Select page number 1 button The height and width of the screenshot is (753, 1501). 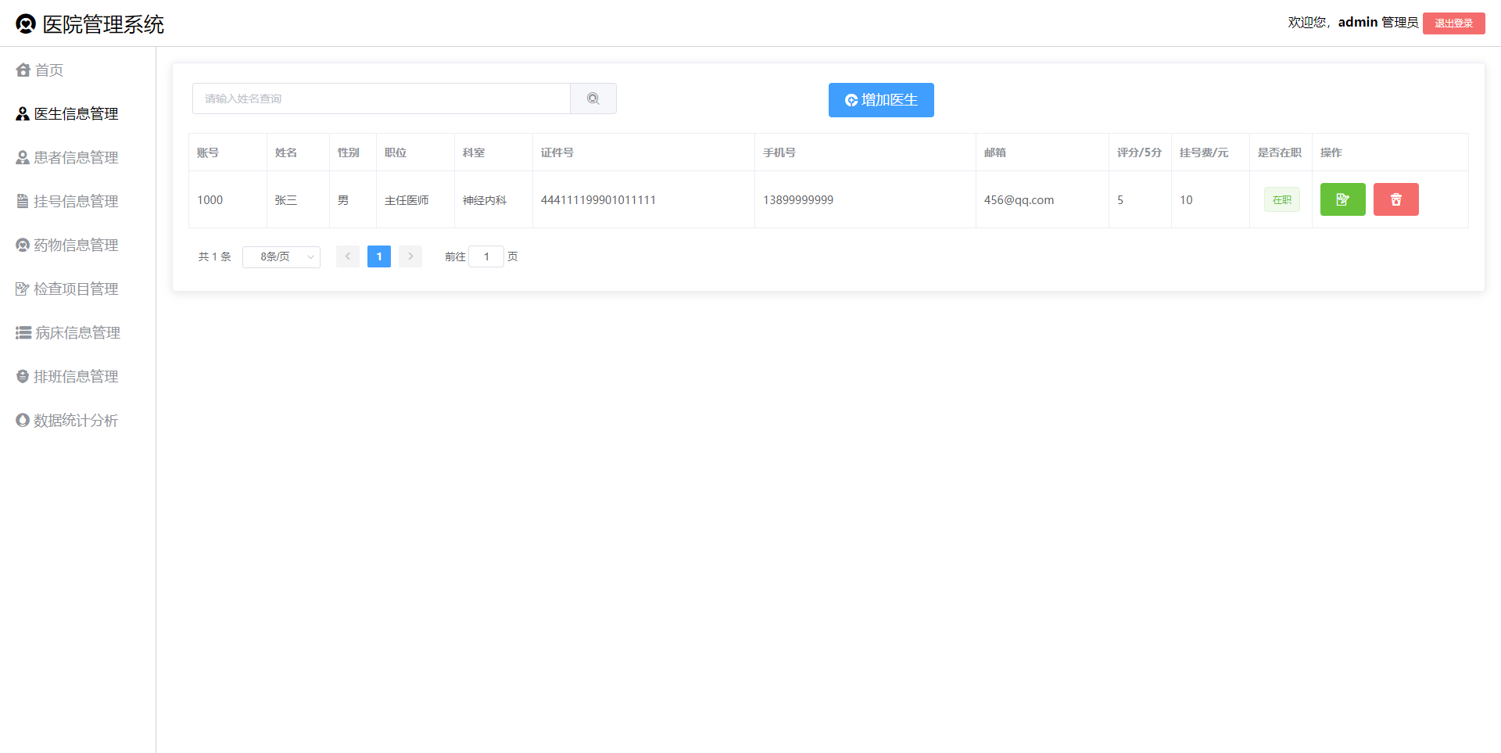coord(379,256)
